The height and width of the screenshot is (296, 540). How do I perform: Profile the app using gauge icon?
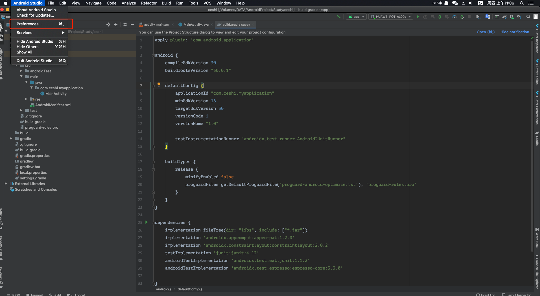[454, 17]
